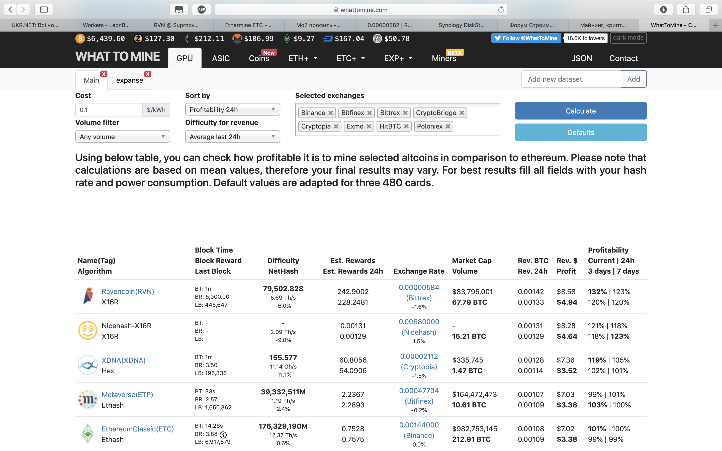Open the Any volume filter dropdown
This screenshot has width=722, height=451.
tap(123, 137)
